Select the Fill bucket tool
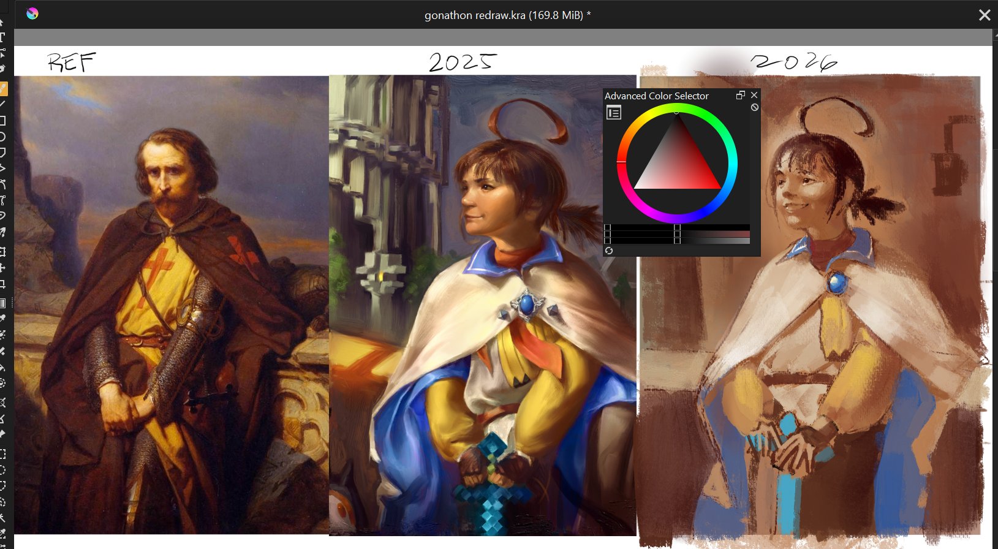Image resolution: width=998 pixels, height=549 pixels. [2, 367]
